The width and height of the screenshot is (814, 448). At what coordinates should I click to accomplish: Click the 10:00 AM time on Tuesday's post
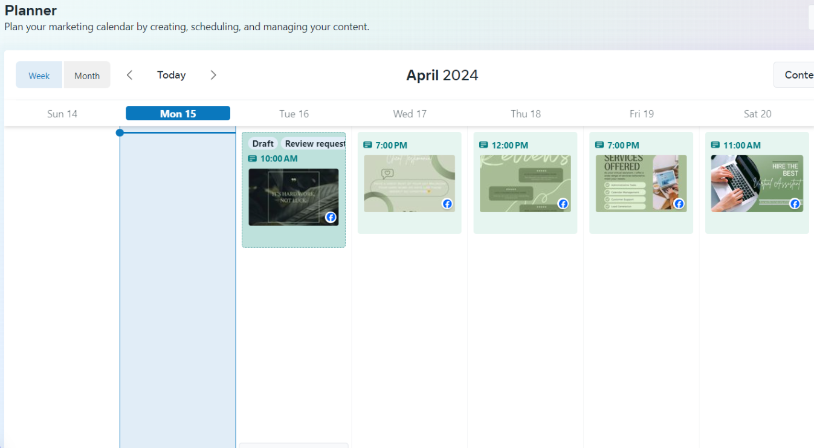click(279, 159)
